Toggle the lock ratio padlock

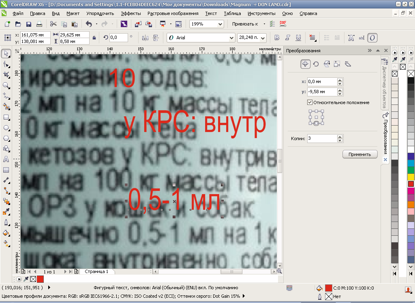point(94,38)
